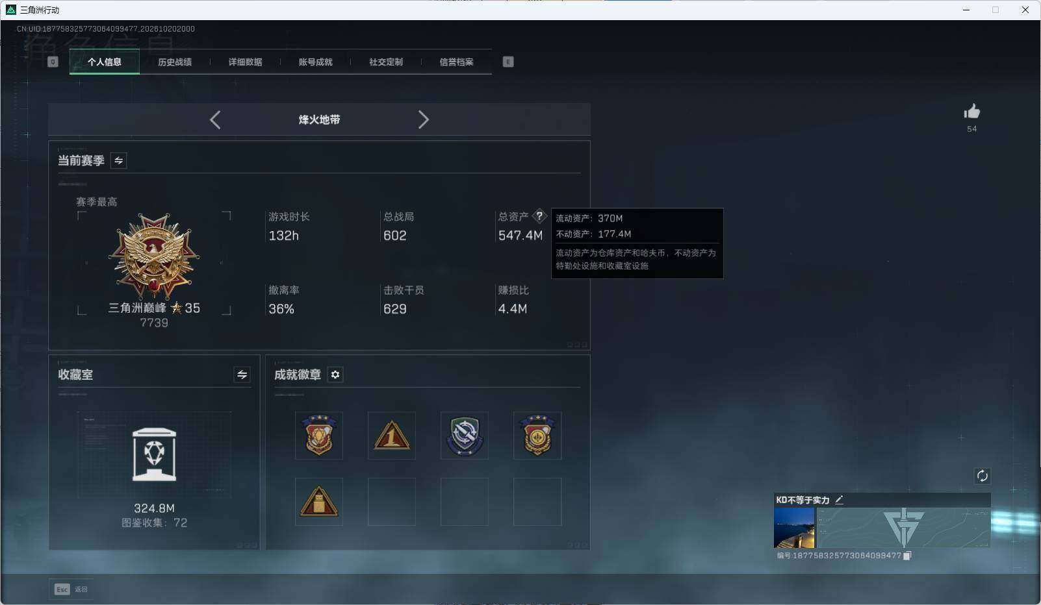Click the 不动资产: 177.4M tooltip line
This screenshot has height=605, width=1041.
[x=593, y=234]
